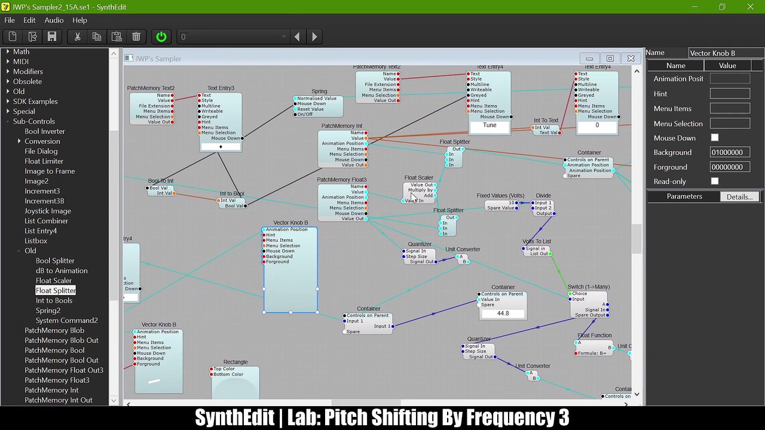Save the project with the floppy icon
Screen dimensions: 765x430
pyautogui.click(x=52, y=37)
